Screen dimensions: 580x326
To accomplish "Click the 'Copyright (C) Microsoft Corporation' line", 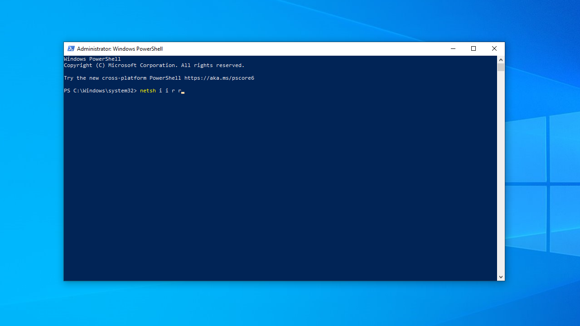I will pyautogui.click(x=154, y=66).
